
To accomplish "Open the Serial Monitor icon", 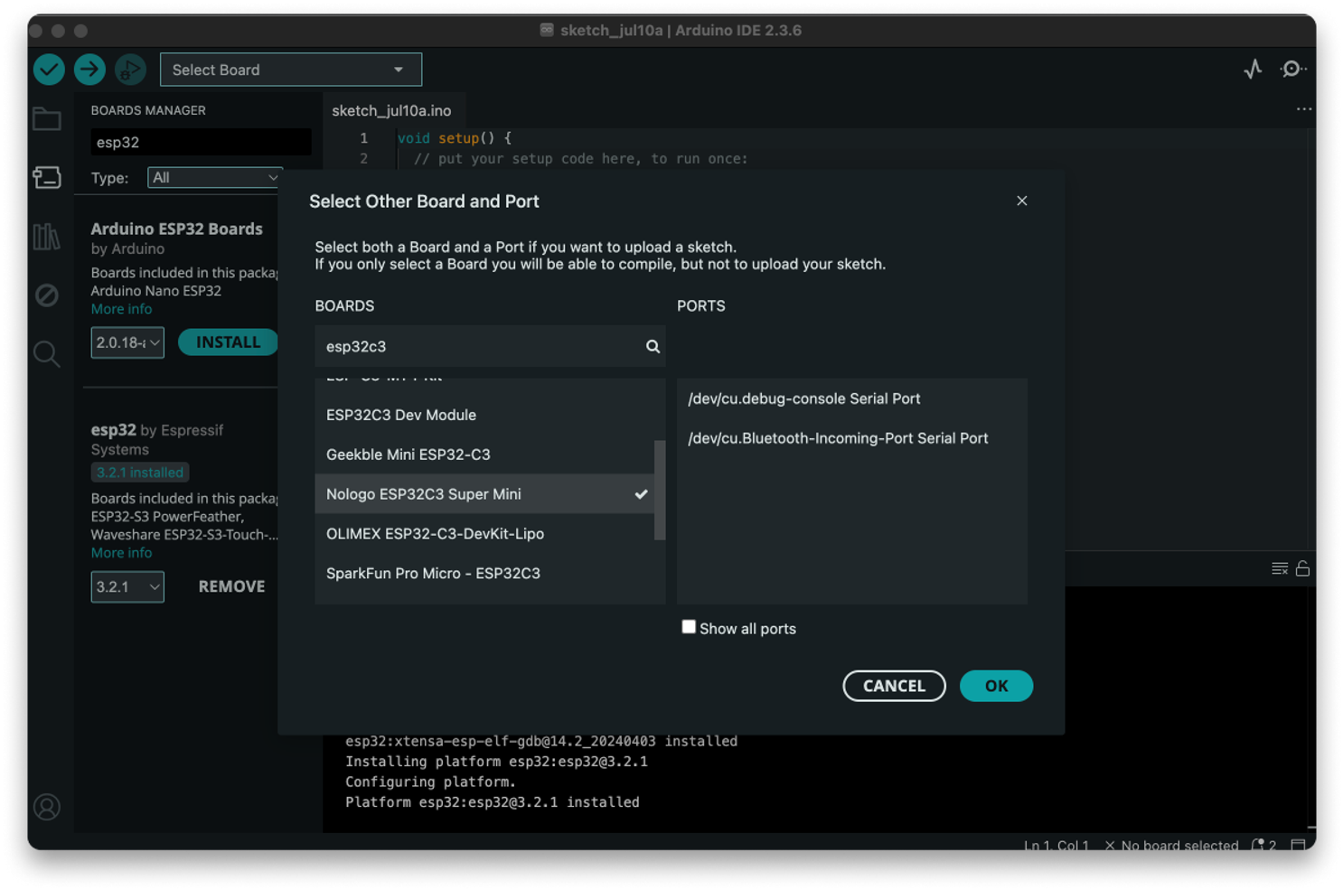I will tap(1292, 69).
